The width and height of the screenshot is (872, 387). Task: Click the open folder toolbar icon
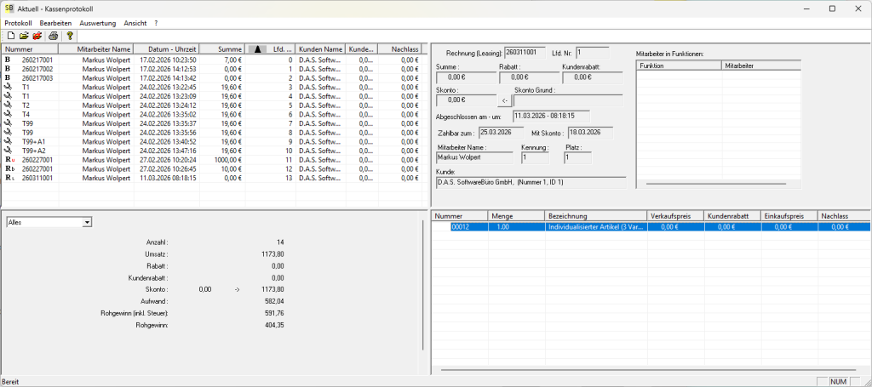click(x=24, y=36)
